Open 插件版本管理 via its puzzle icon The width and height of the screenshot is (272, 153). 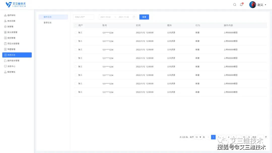tap(5, 61)
